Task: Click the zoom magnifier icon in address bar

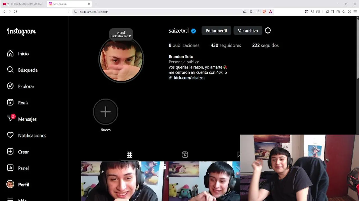Action: (251, 12)
